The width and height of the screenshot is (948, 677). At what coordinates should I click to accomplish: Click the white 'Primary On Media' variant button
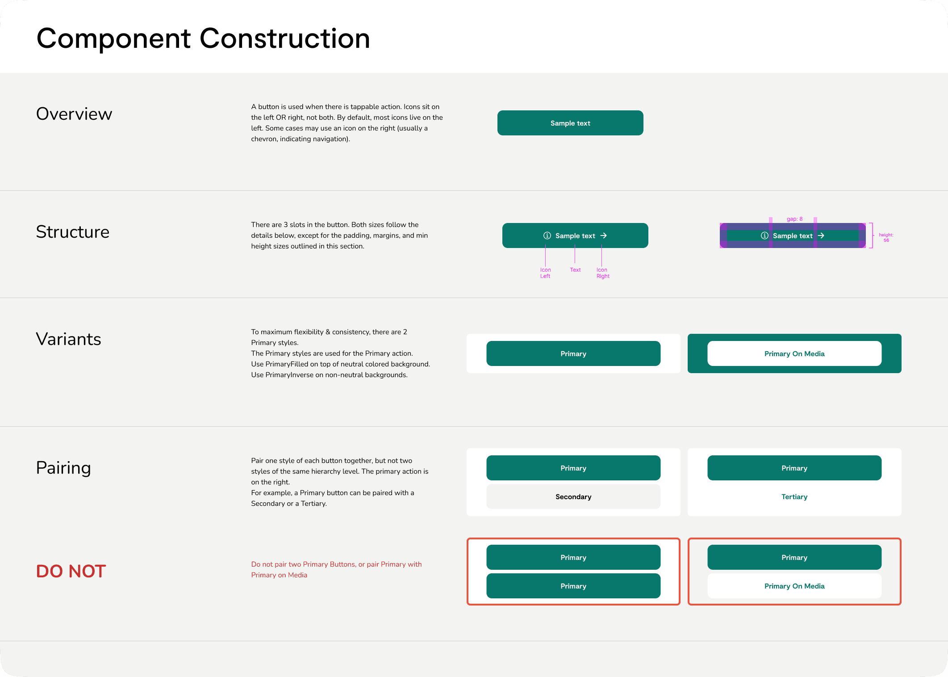[x=794, y=353]
